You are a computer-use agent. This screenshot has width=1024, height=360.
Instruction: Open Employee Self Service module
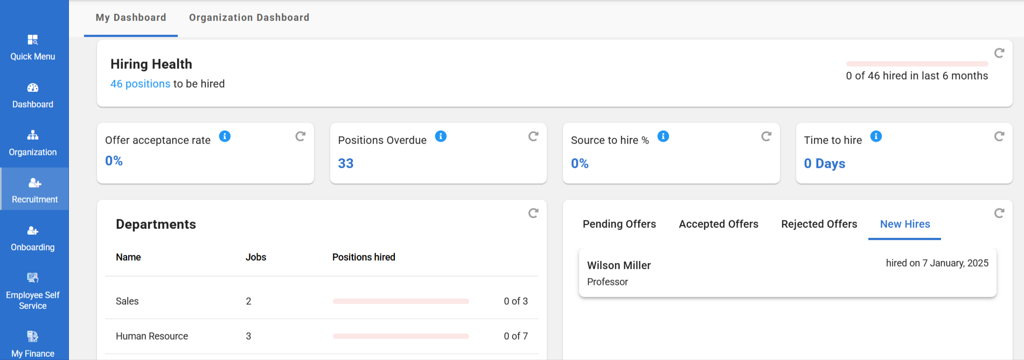click(33, 291)
